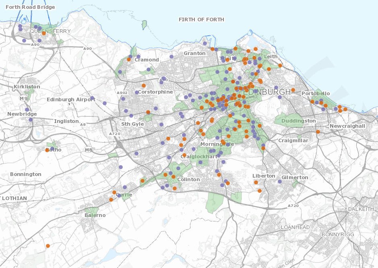Click the purple marker in Gilmerton
The image size is (378, 268).
point(280,181)
